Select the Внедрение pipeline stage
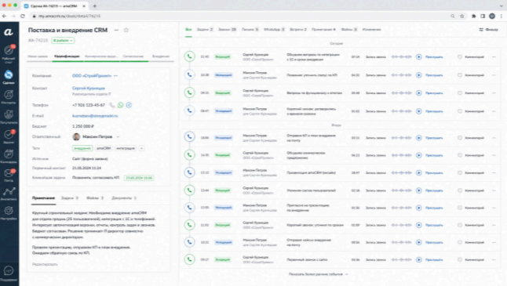Image resolution: width=507 pixels, height=286 pixels. click(x=161, y=56)
